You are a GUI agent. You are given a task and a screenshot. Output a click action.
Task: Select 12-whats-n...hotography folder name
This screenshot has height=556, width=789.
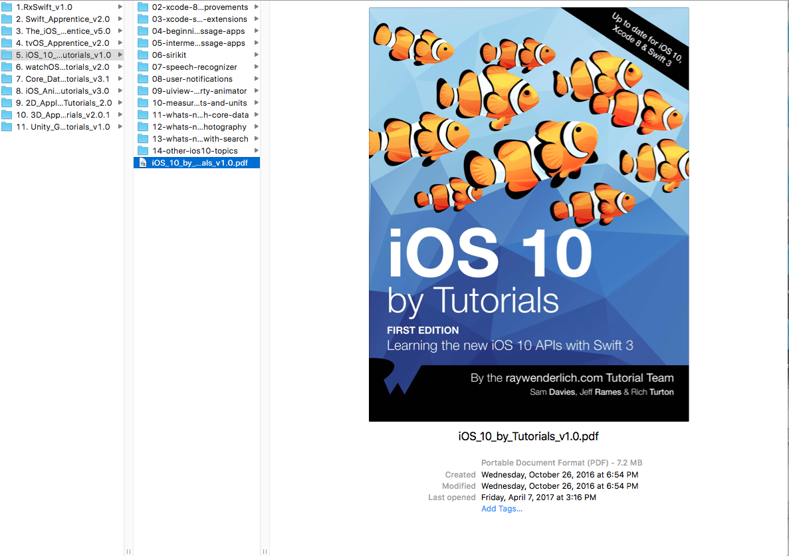pyautogui.click(x=199, y=127)
